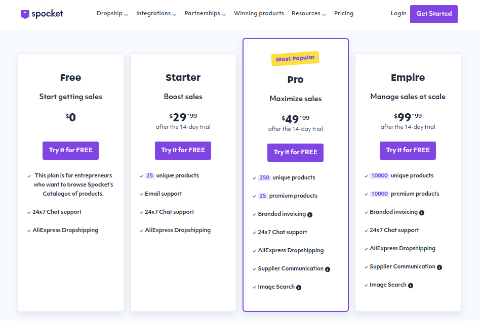
Task: Go to the Pricing menu item
Action: pos(344,14)
